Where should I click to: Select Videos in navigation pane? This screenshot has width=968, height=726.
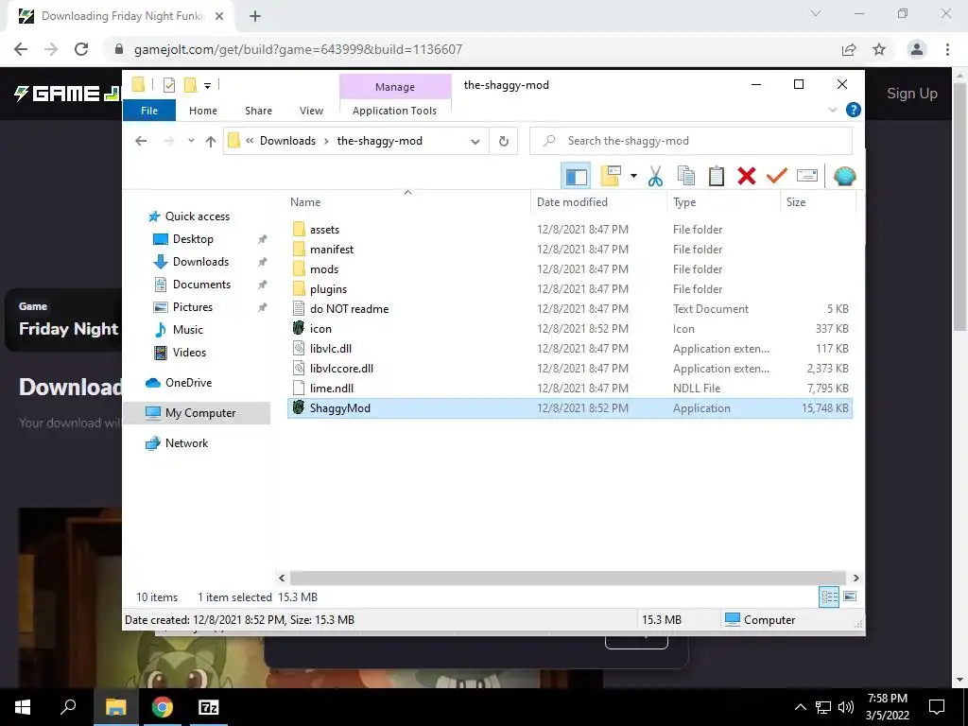189,353
